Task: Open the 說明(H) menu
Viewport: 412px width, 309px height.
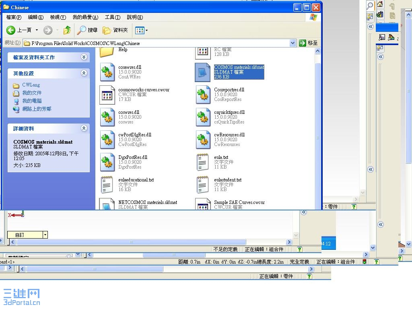Action: [x=135, y=17]
